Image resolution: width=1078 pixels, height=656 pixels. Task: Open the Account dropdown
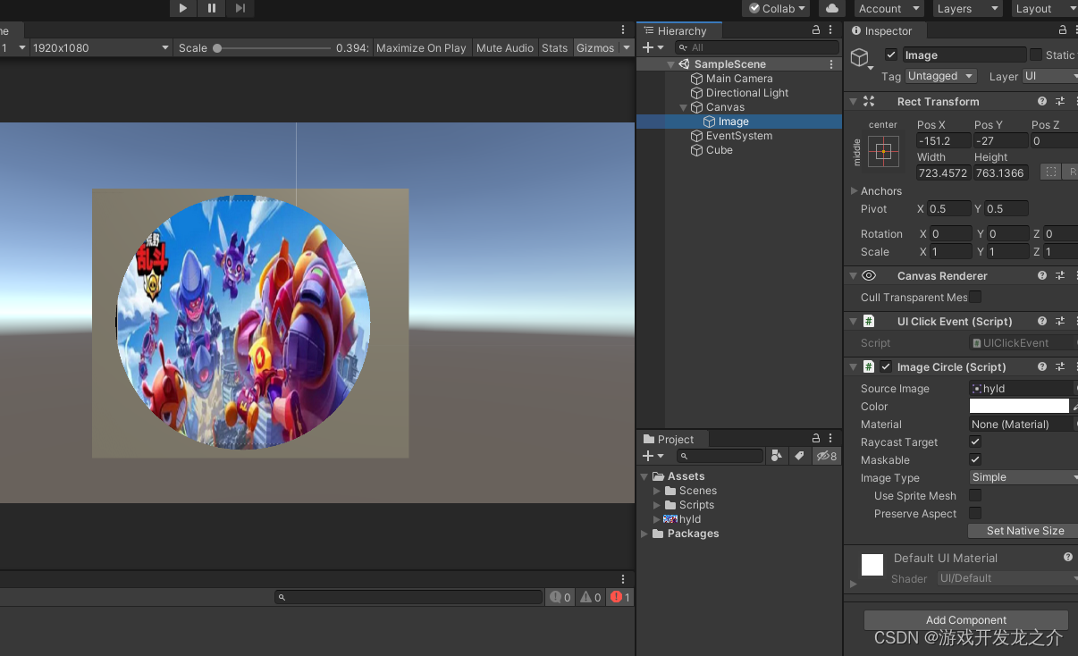click(x=889, y=8)
